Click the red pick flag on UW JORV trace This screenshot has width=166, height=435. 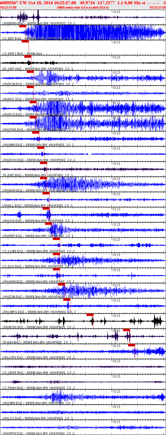click(x=132, y=345)
